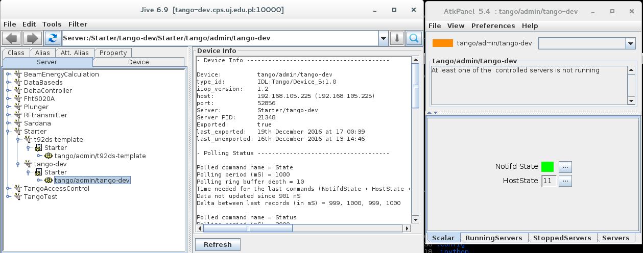Collapse the t92ds-template instance node
Viewport: 643px width, 253px height.
[x=19, y=140]
